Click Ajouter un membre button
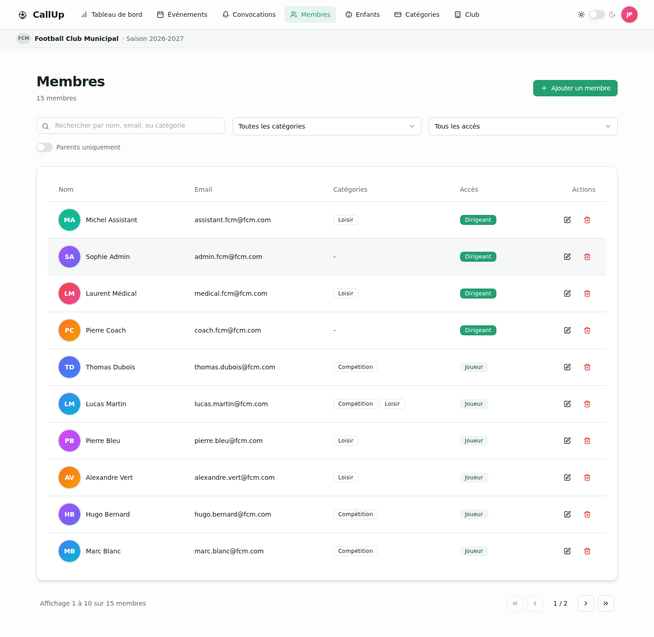 (x=575, y=88)
